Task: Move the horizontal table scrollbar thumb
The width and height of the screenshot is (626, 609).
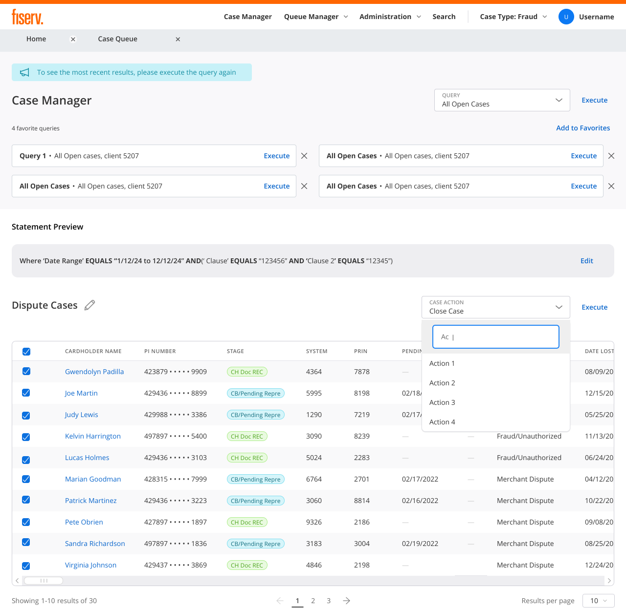Action: coord(44,581)
